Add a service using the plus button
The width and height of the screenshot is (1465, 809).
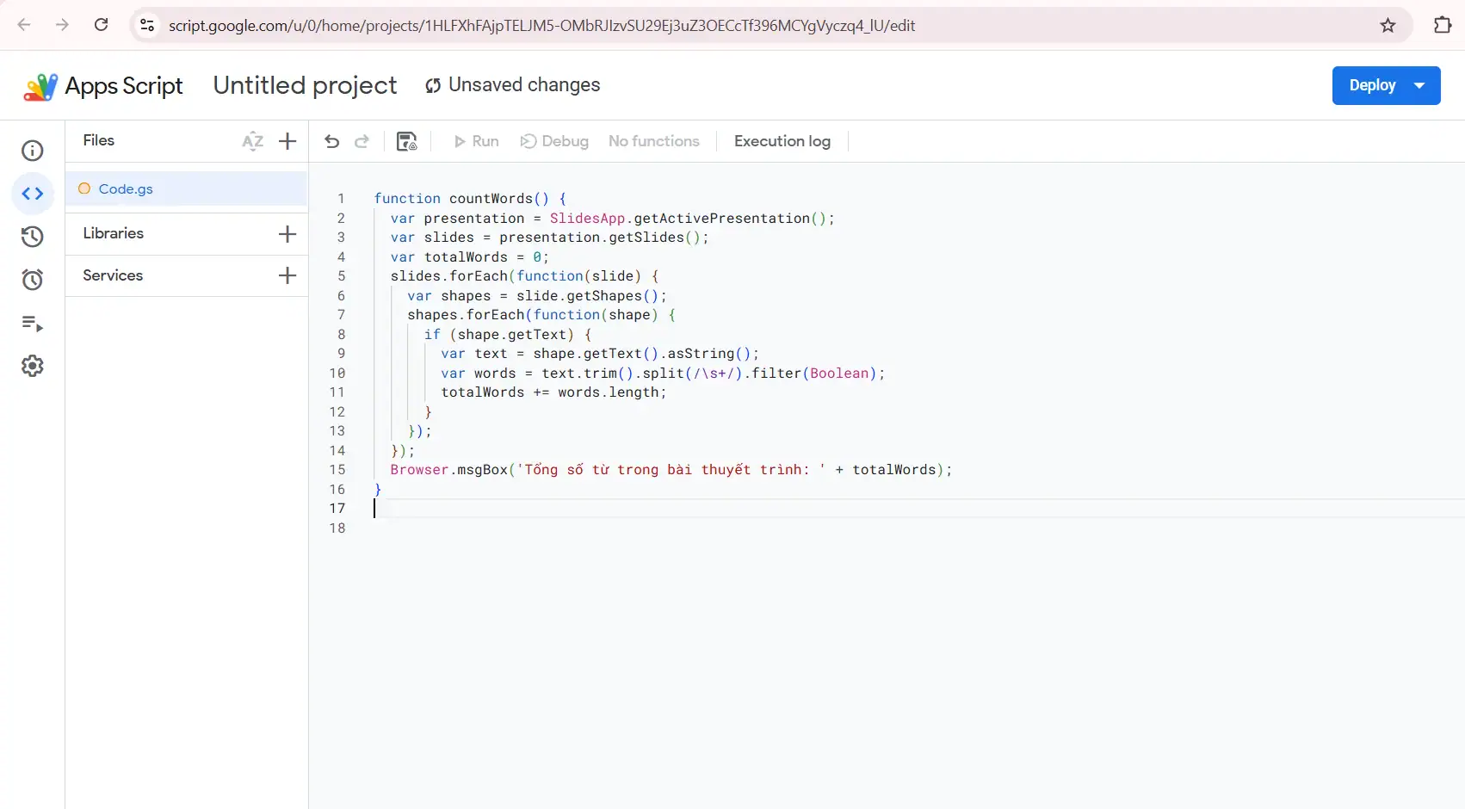(287, 275)
